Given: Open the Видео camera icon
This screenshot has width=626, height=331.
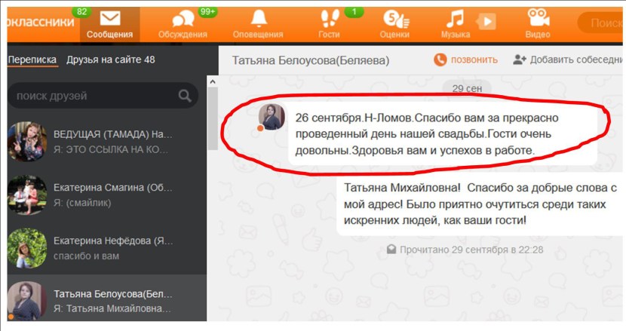Looking at the screenshot, I should pos(538,17).
